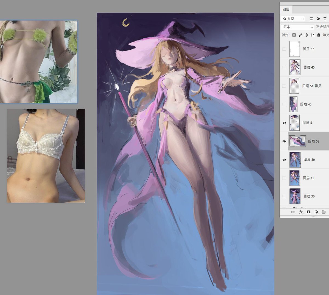Show layer 图层 41 visibility box
Viewport: 329px width, 295px height.
pyautogui.click(x=284, y=178)
